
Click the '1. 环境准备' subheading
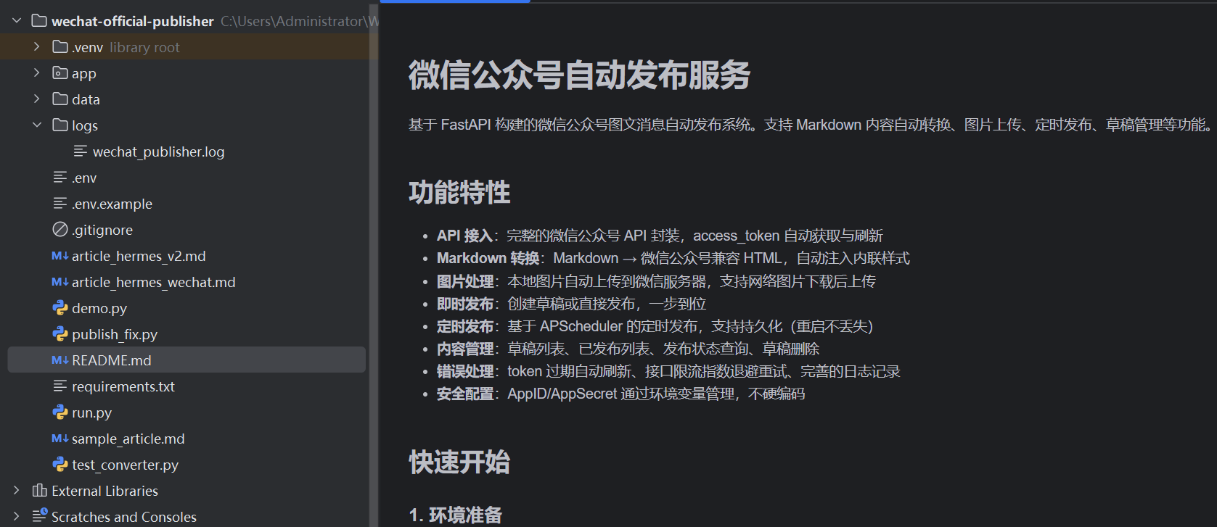456,515
